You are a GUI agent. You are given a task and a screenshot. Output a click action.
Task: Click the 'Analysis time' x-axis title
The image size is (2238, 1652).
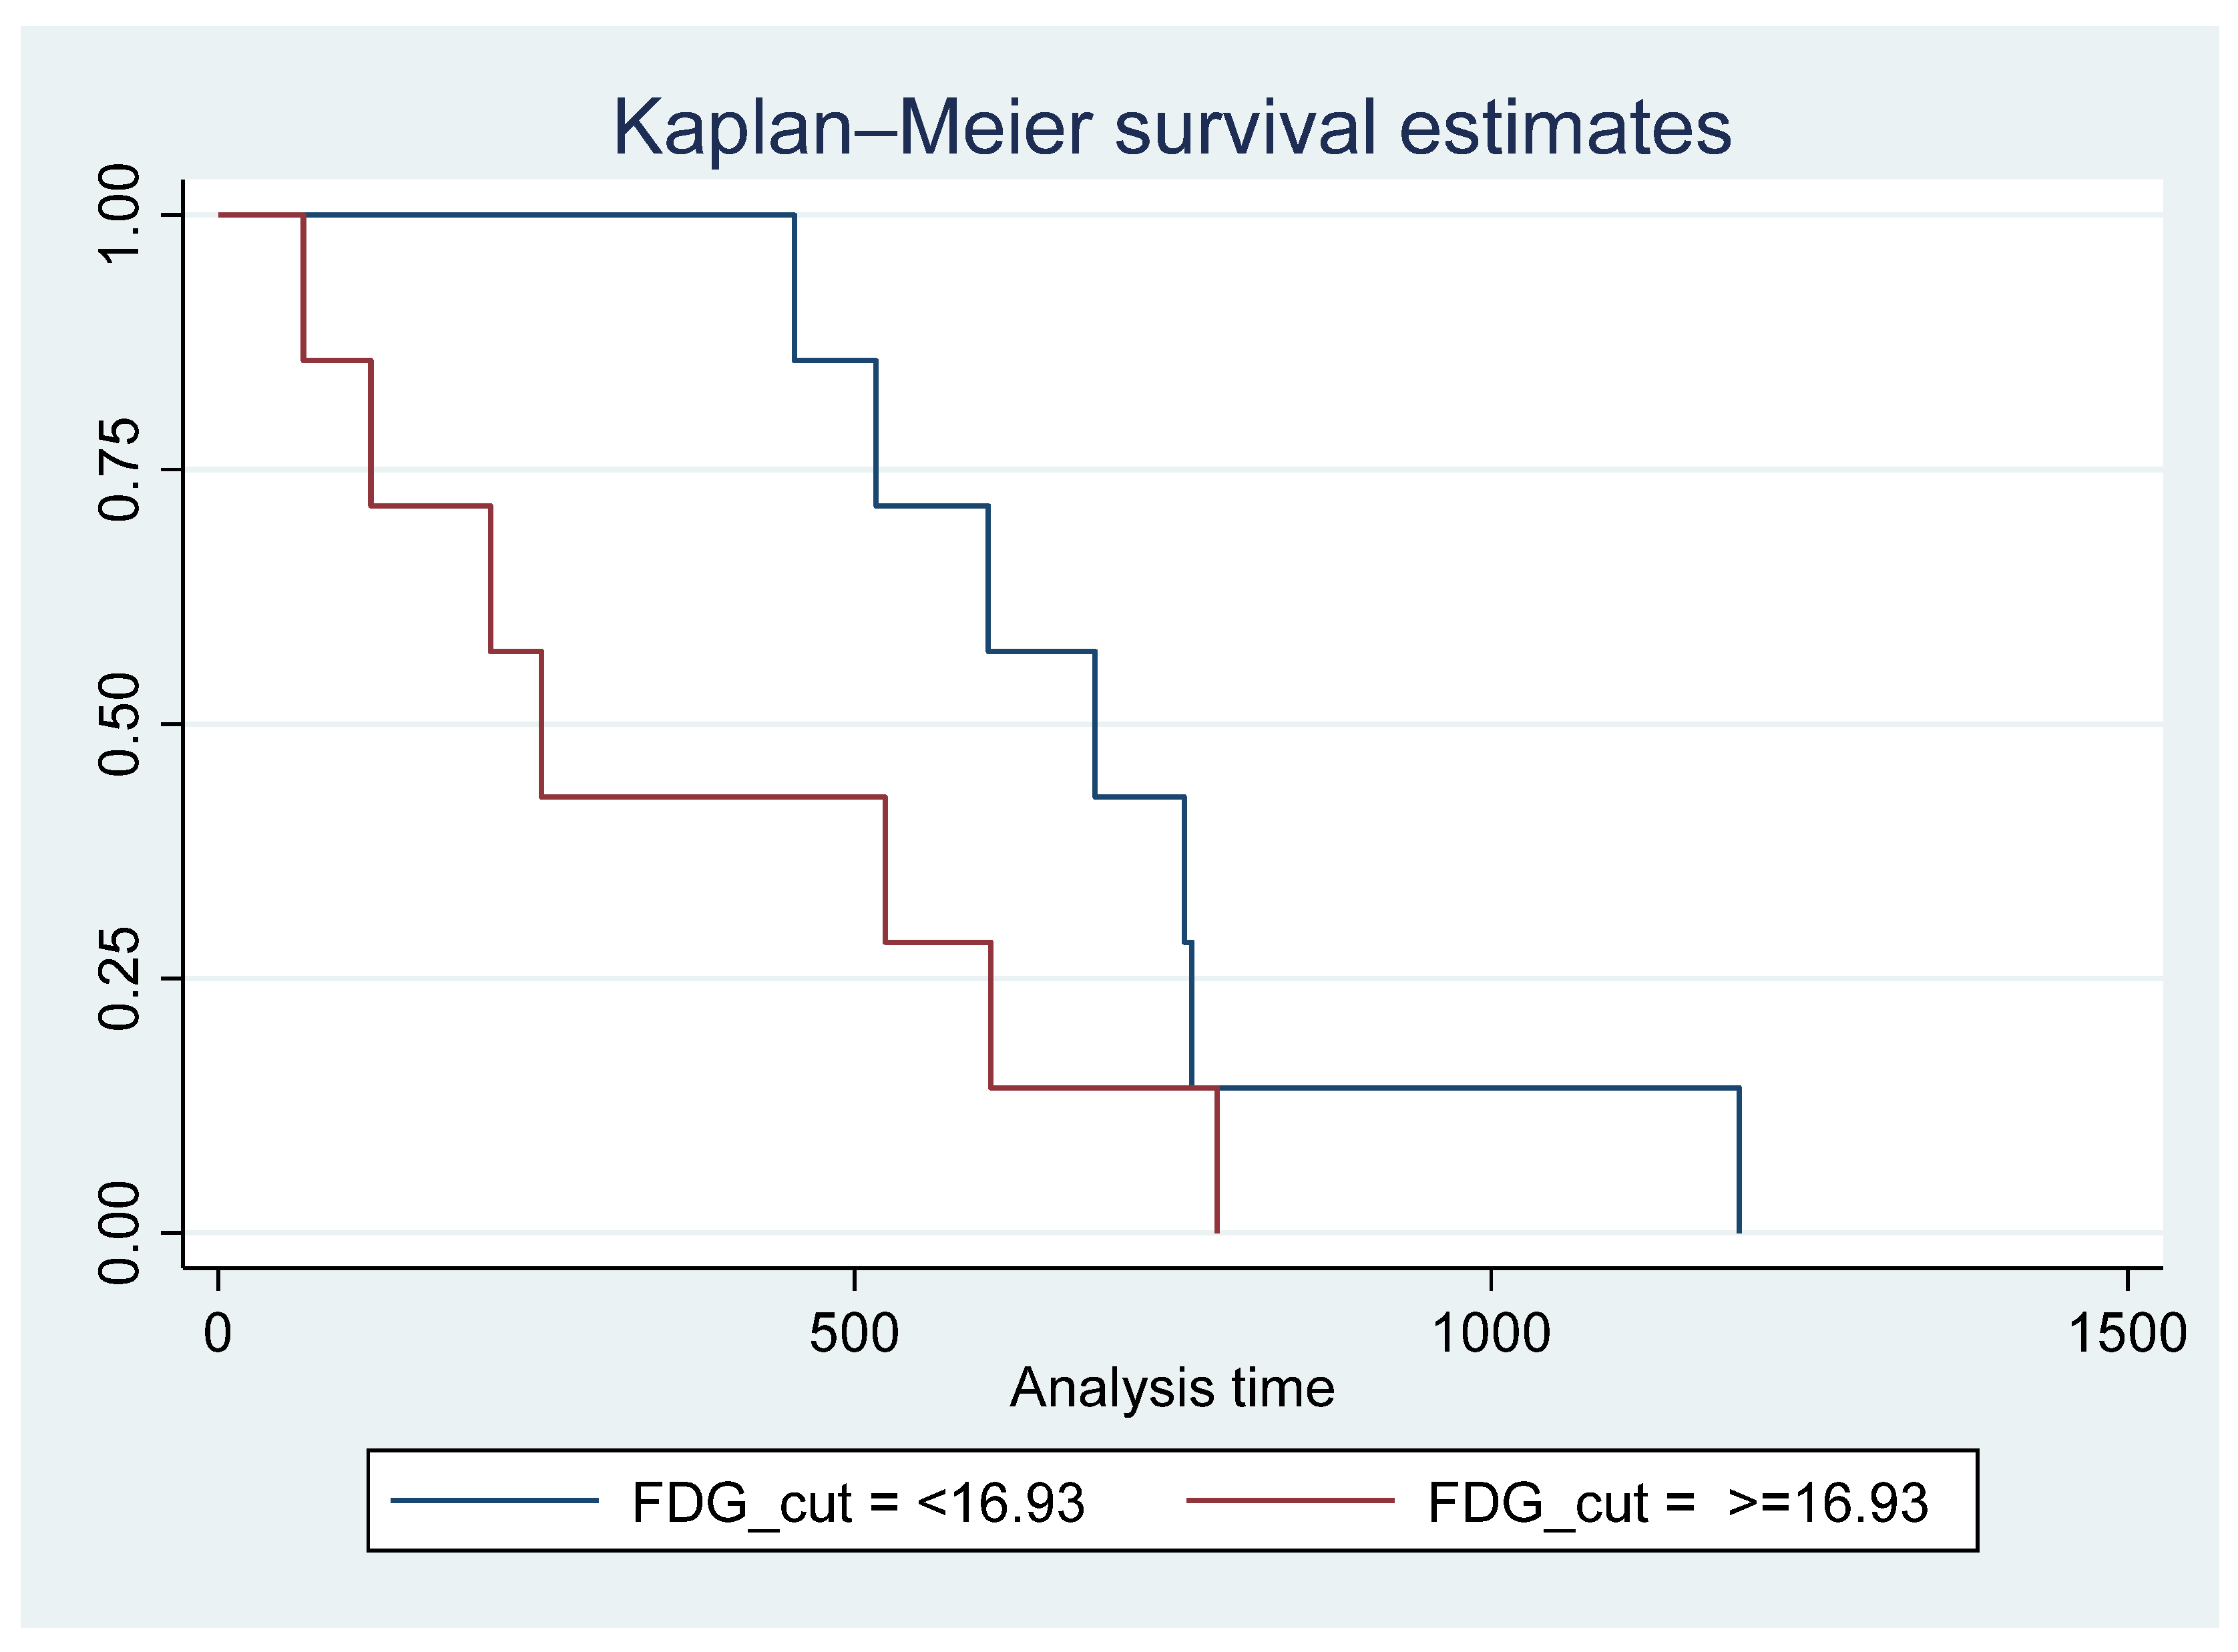1172,1388
